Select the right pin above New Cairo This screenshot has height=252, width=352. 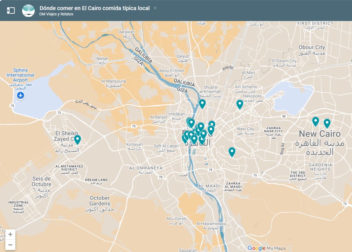coord(327,123)
